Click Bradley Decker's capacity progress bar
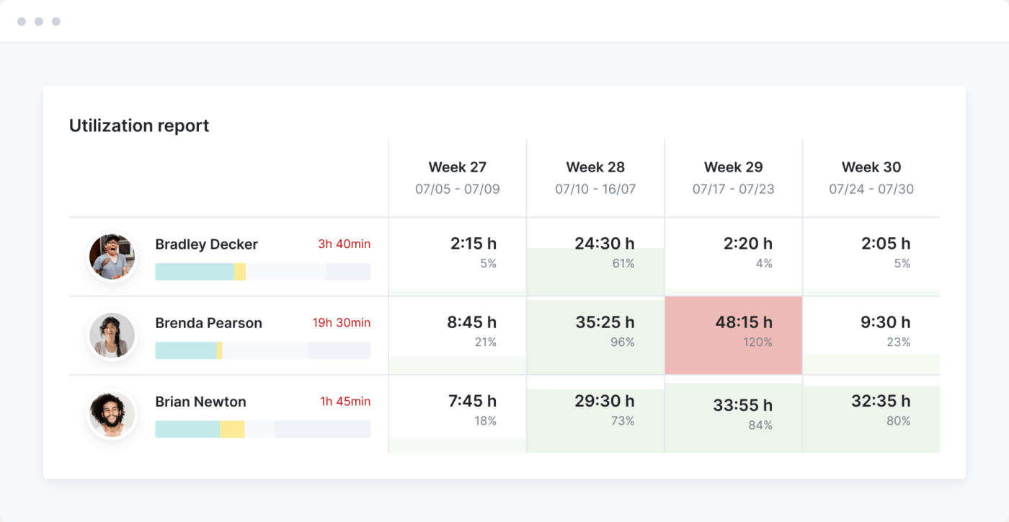The width and height of the screenshot is (1009, 522). tap(263, 272)
